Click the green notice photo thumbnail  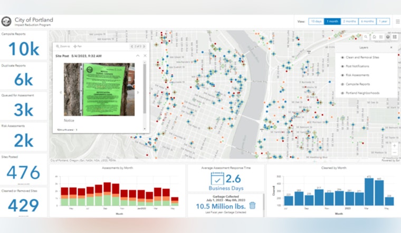point(99,90)
